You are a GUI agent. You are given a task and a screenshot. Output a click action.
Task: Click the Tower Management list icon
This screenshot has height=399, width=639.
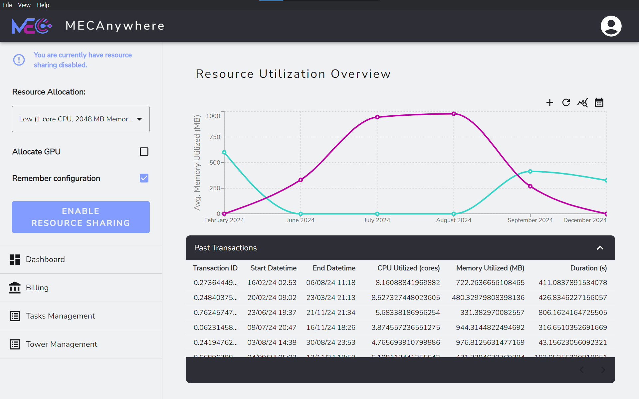[x=15, y=344]
